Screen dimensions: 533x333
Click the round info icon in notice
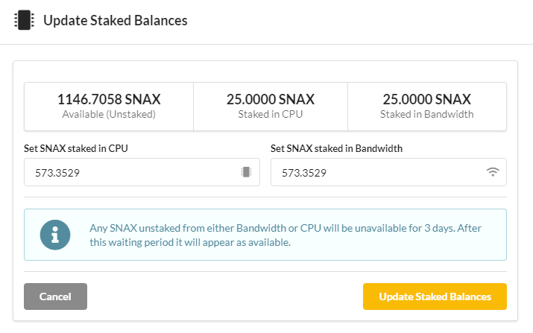(55, 235)
